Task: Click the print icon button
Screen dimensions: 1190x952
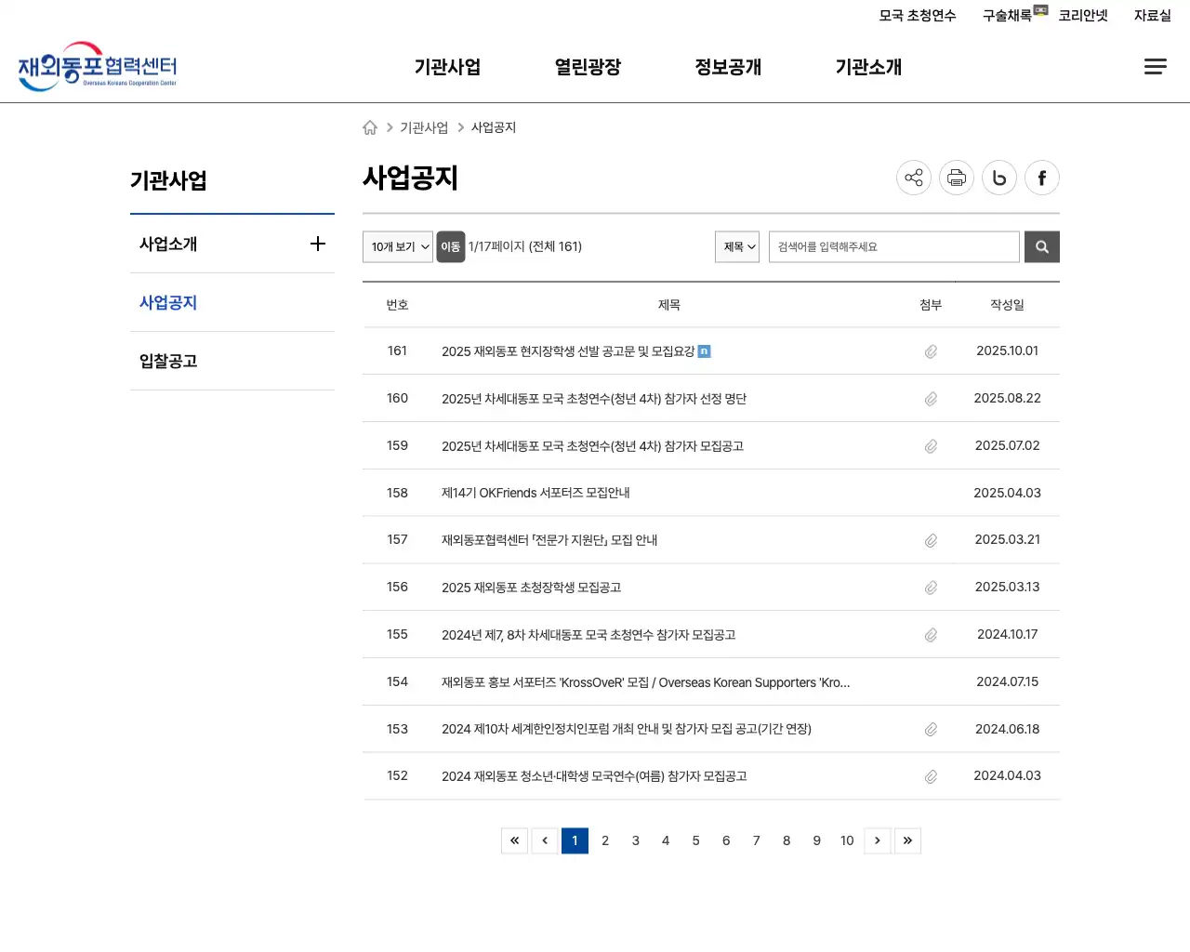Action: pyautogui.click(x=957, y=178)
